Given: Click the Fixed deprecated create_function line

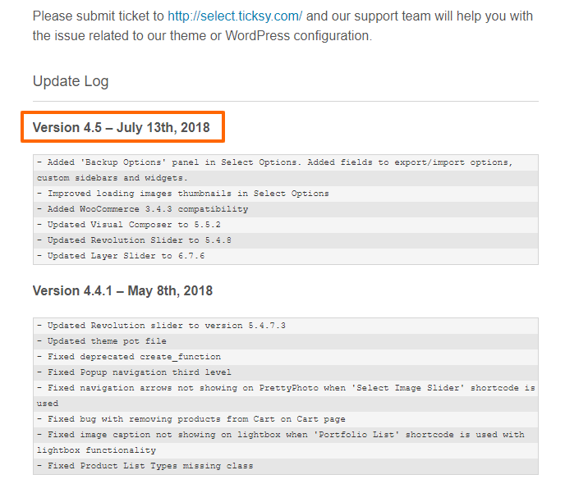Looking at the screenshot, I should click(286, 357).
